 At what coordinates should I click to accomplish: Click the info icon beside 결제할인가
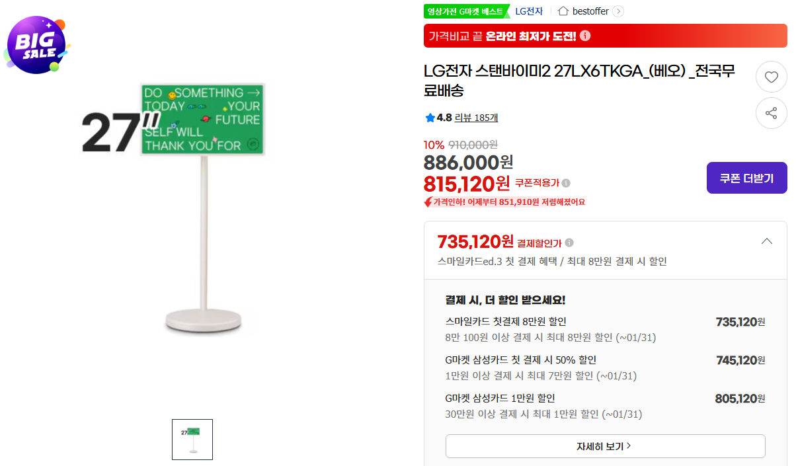click(x=569, y=242)
